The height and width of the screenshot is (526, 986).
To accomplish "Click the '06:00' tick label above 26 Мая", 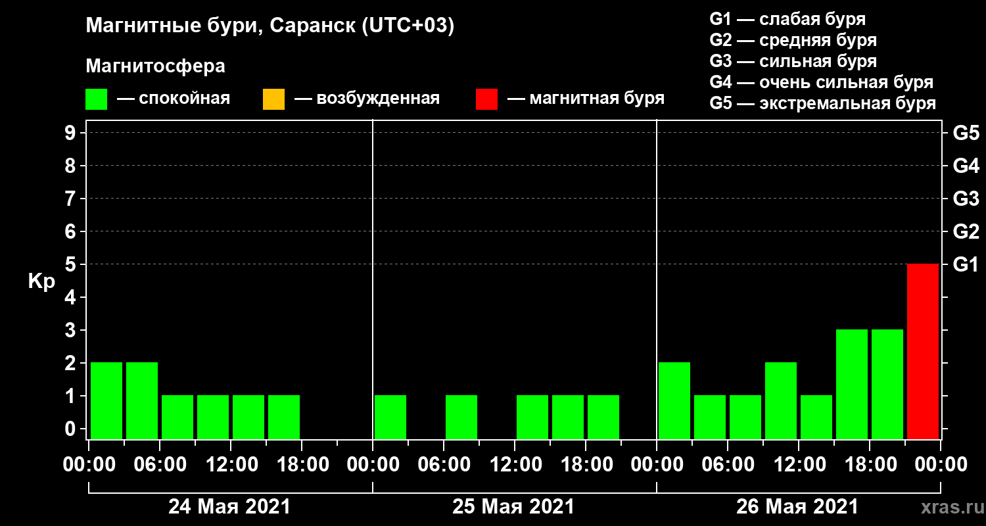I will click(x=728, y=465).
